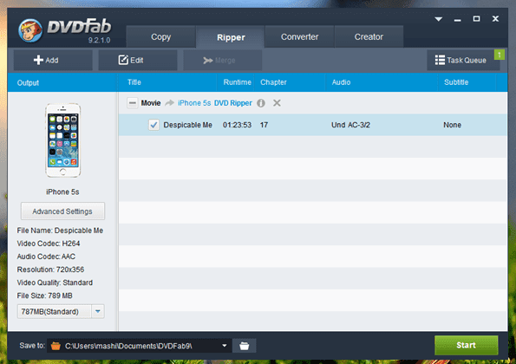The height and width of the screenshot is (364, 516).
Task: Click the Output column header
Action: coord(28,82)
